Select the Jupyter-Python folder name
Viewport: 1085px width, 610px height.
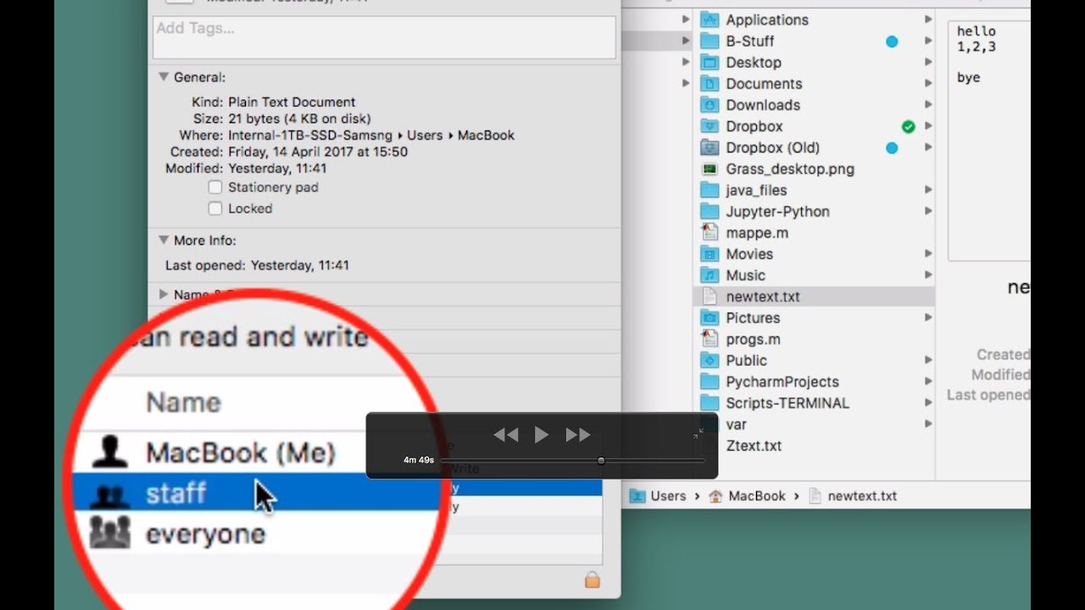pos(777,212)
